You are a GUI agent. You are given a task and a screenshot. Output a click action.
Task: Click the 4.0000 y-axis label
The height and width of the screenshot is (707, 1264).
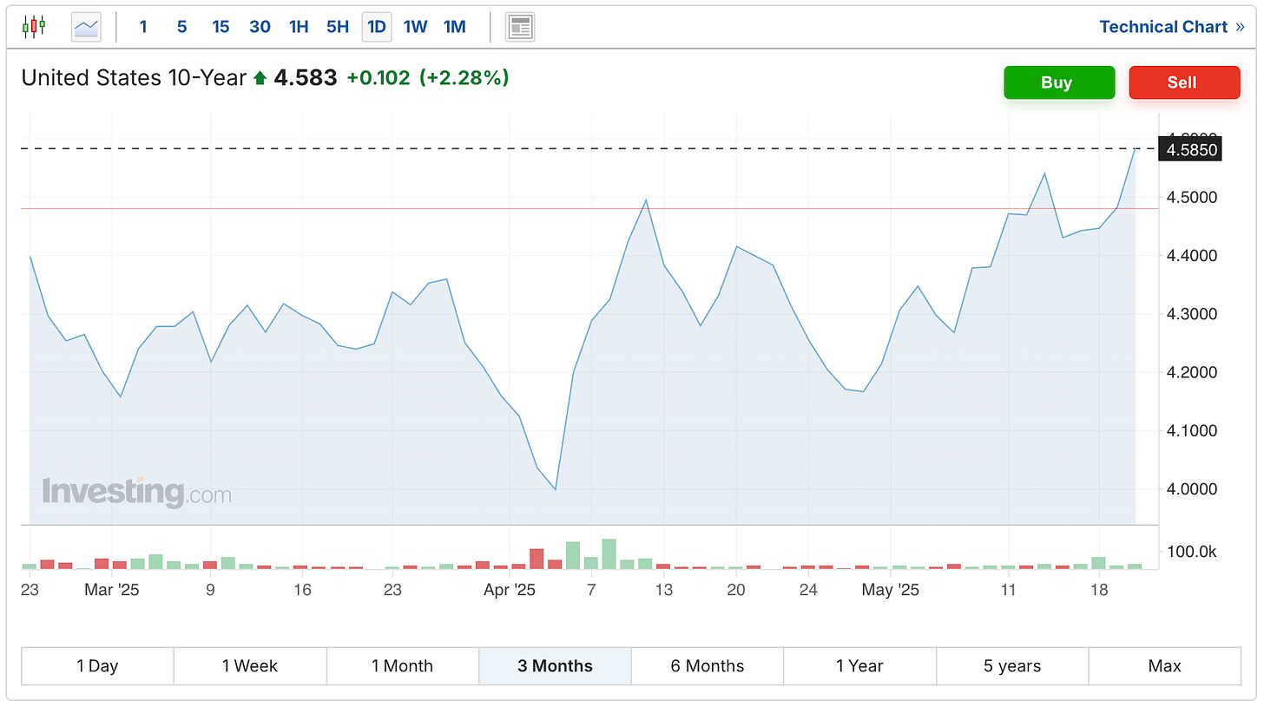pyautogui.click(x=1193, y=488)
